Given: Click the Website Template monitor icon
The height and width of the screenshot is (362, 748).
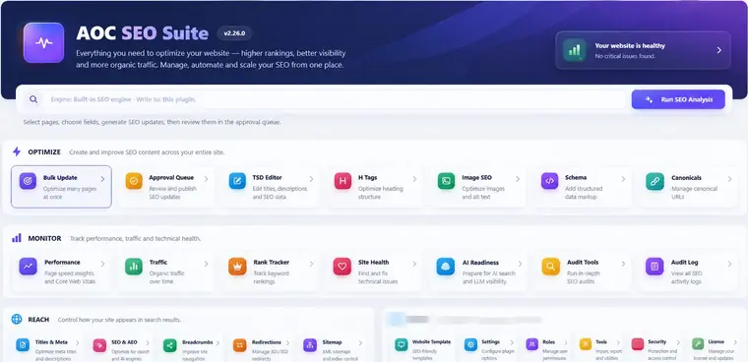Looking at the screenshot, I should click(402, 344).
